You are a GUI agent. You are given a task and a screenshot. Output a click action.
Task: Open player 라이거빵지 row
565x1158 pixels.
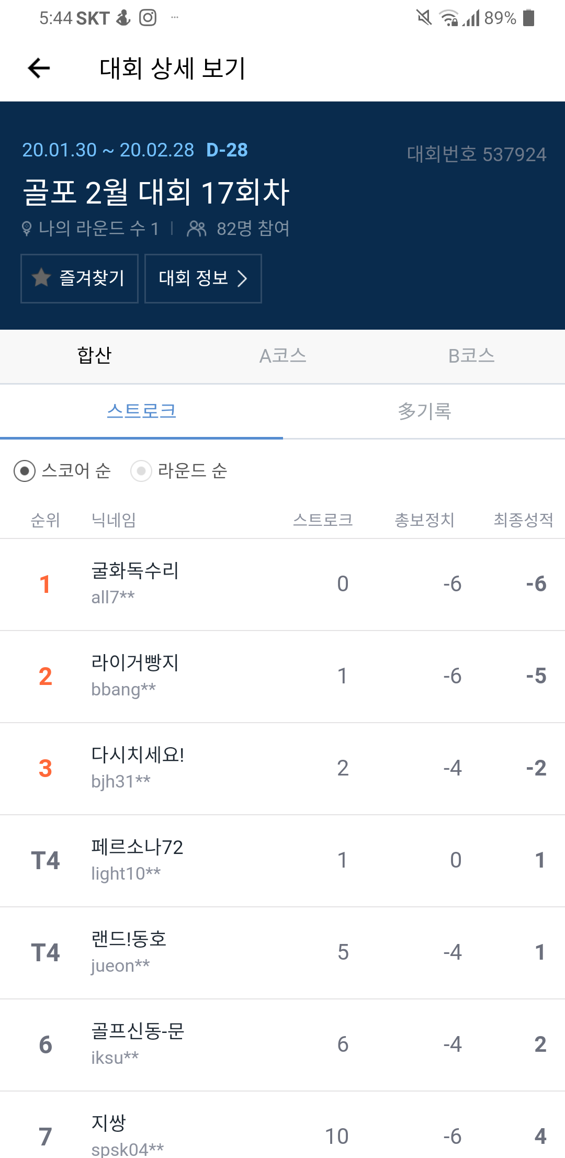click(282, 676)
